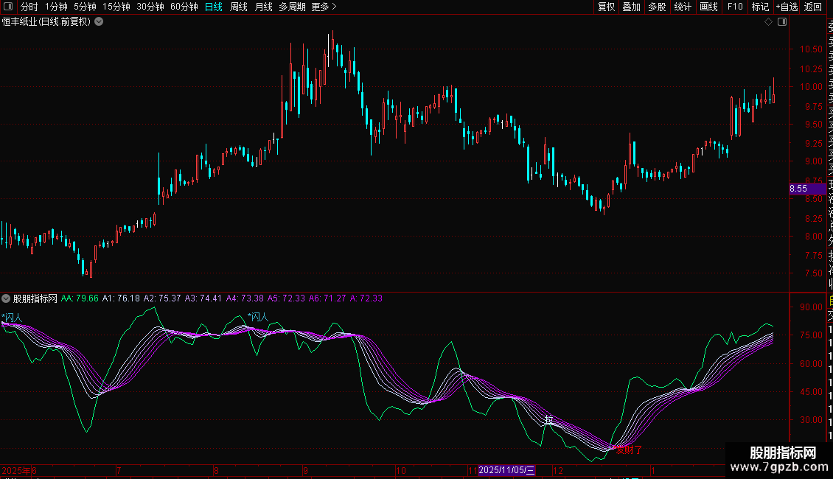This screenshot has height=479, width=833.
Task: Add the stock via +自选
Action: click(787, 7)
